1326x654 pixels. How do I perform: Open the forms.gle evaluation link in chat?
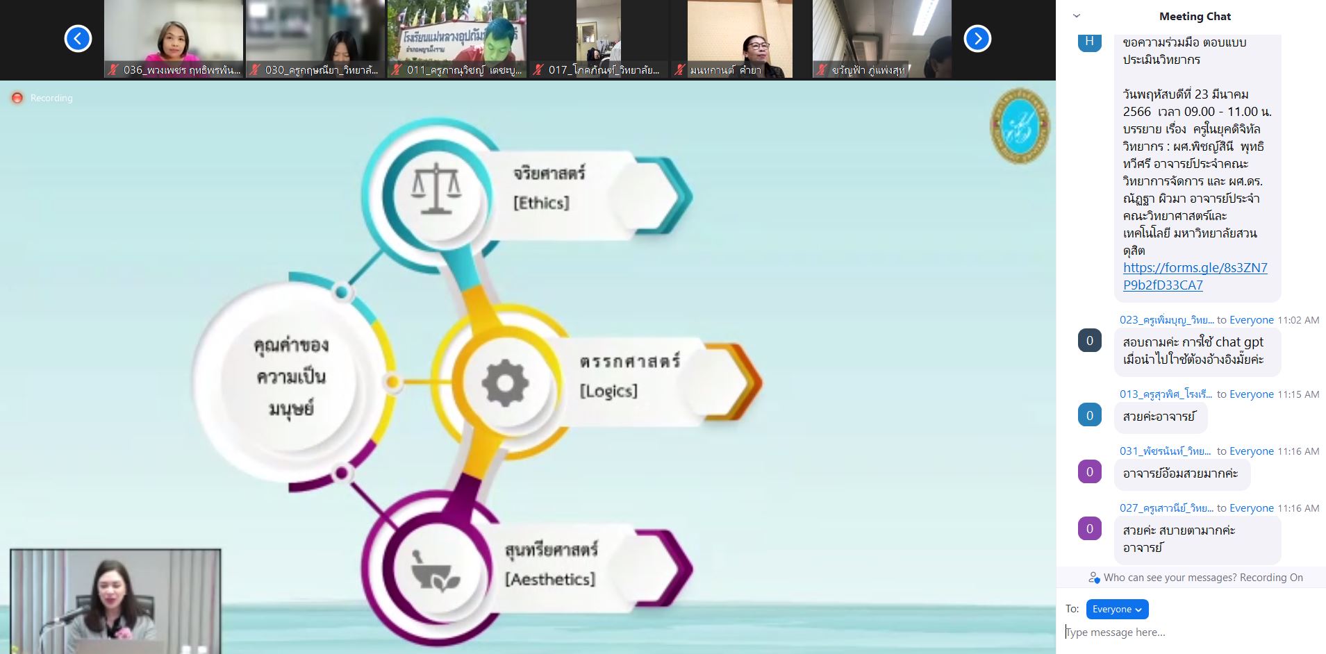point(1195,276)
